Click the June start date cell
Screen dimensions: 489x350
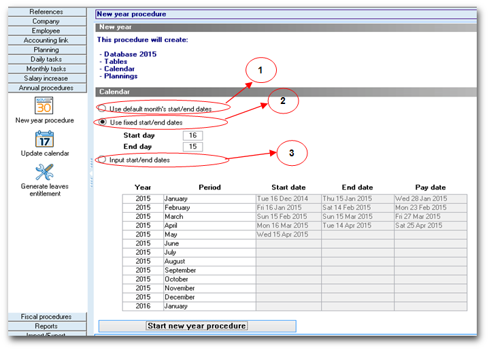288,243
